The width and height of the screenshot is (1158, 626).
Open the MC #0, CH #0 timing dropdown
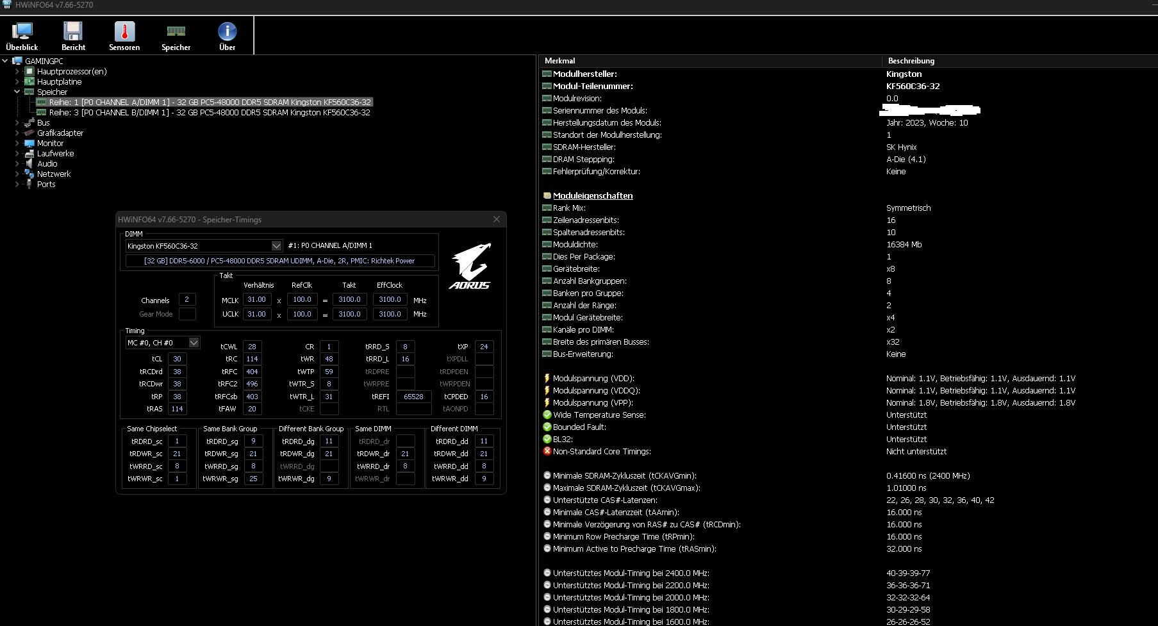pos(194,343)
